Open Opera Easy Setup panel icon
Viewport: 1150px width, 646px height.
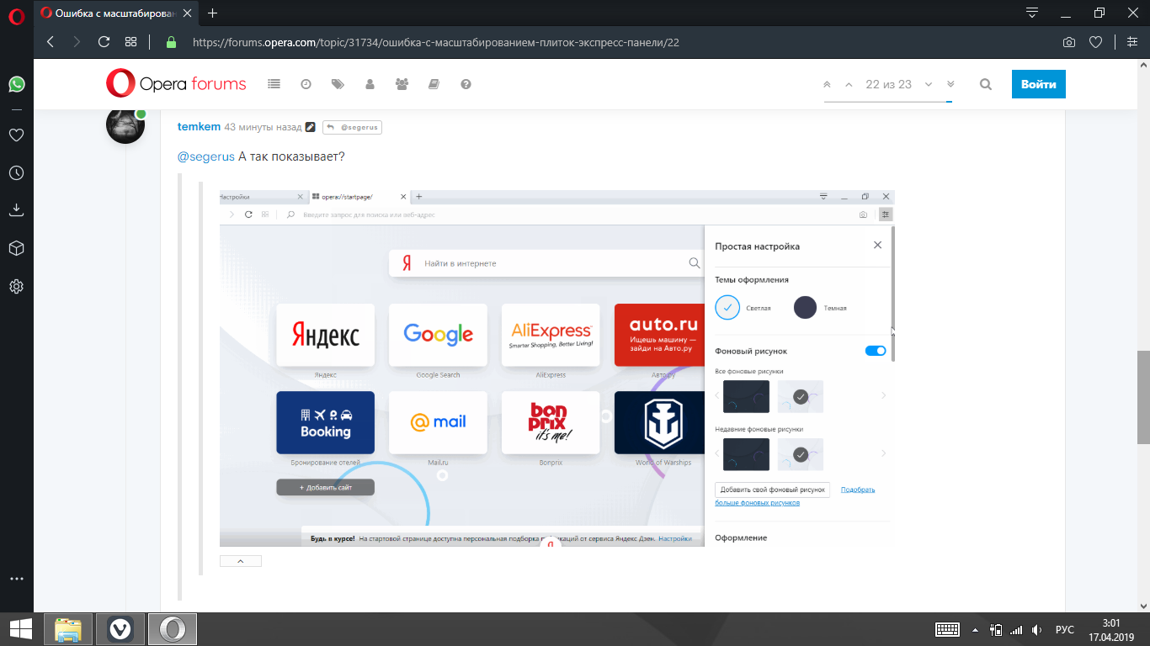tap(1132, 42)
